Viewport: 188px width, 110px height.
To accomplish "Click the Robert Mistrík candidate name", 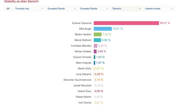I will point(84,97).
